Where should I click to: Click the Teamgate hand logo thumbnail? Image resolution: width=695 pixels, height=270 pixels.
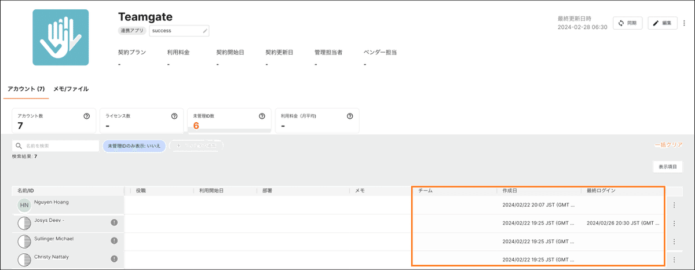coord(61,37)
